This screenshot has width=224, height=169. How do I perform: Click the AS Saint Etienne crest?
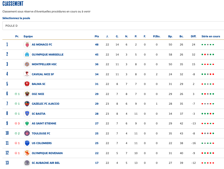click(x=27, y=123)
